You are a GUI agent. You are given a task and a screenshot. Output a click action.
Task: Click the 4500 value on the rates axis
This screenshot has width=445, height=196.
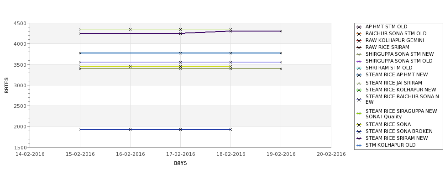(20, 24)
